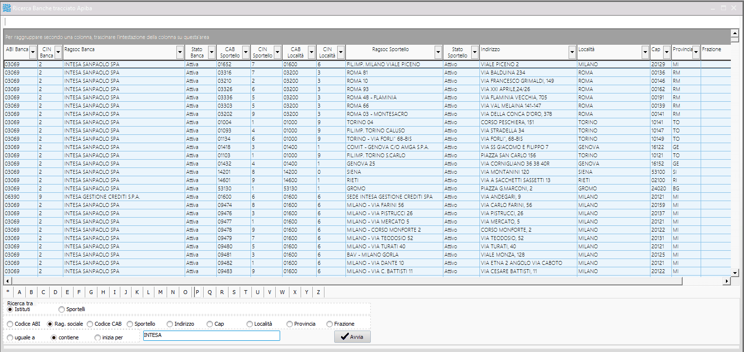Filter by letter I tab
744x352 pixels.
(114, 292)
